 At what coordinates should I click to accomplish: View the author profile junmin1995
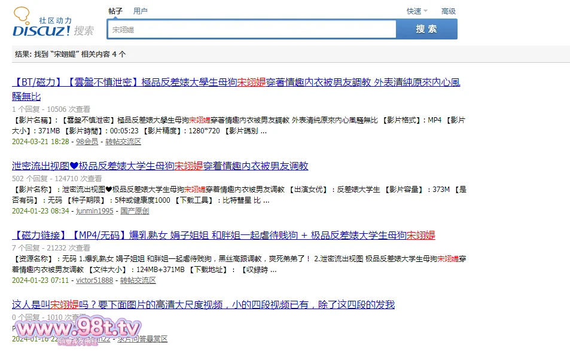[95, 211]
